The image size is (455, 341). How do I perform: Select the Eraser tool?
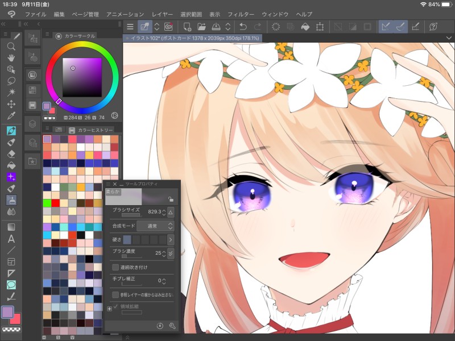11,154
